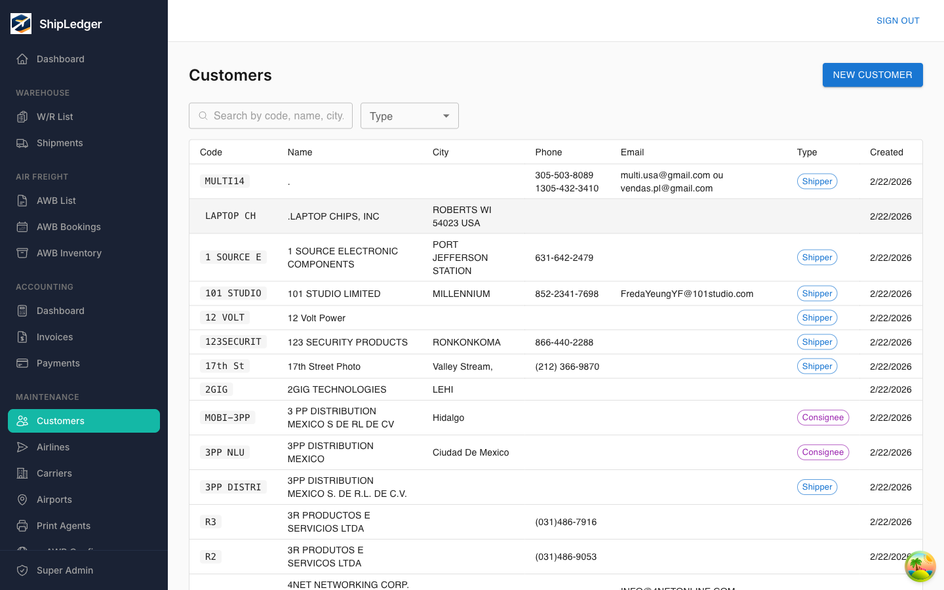Sort by Code column header

coord(211,152)
